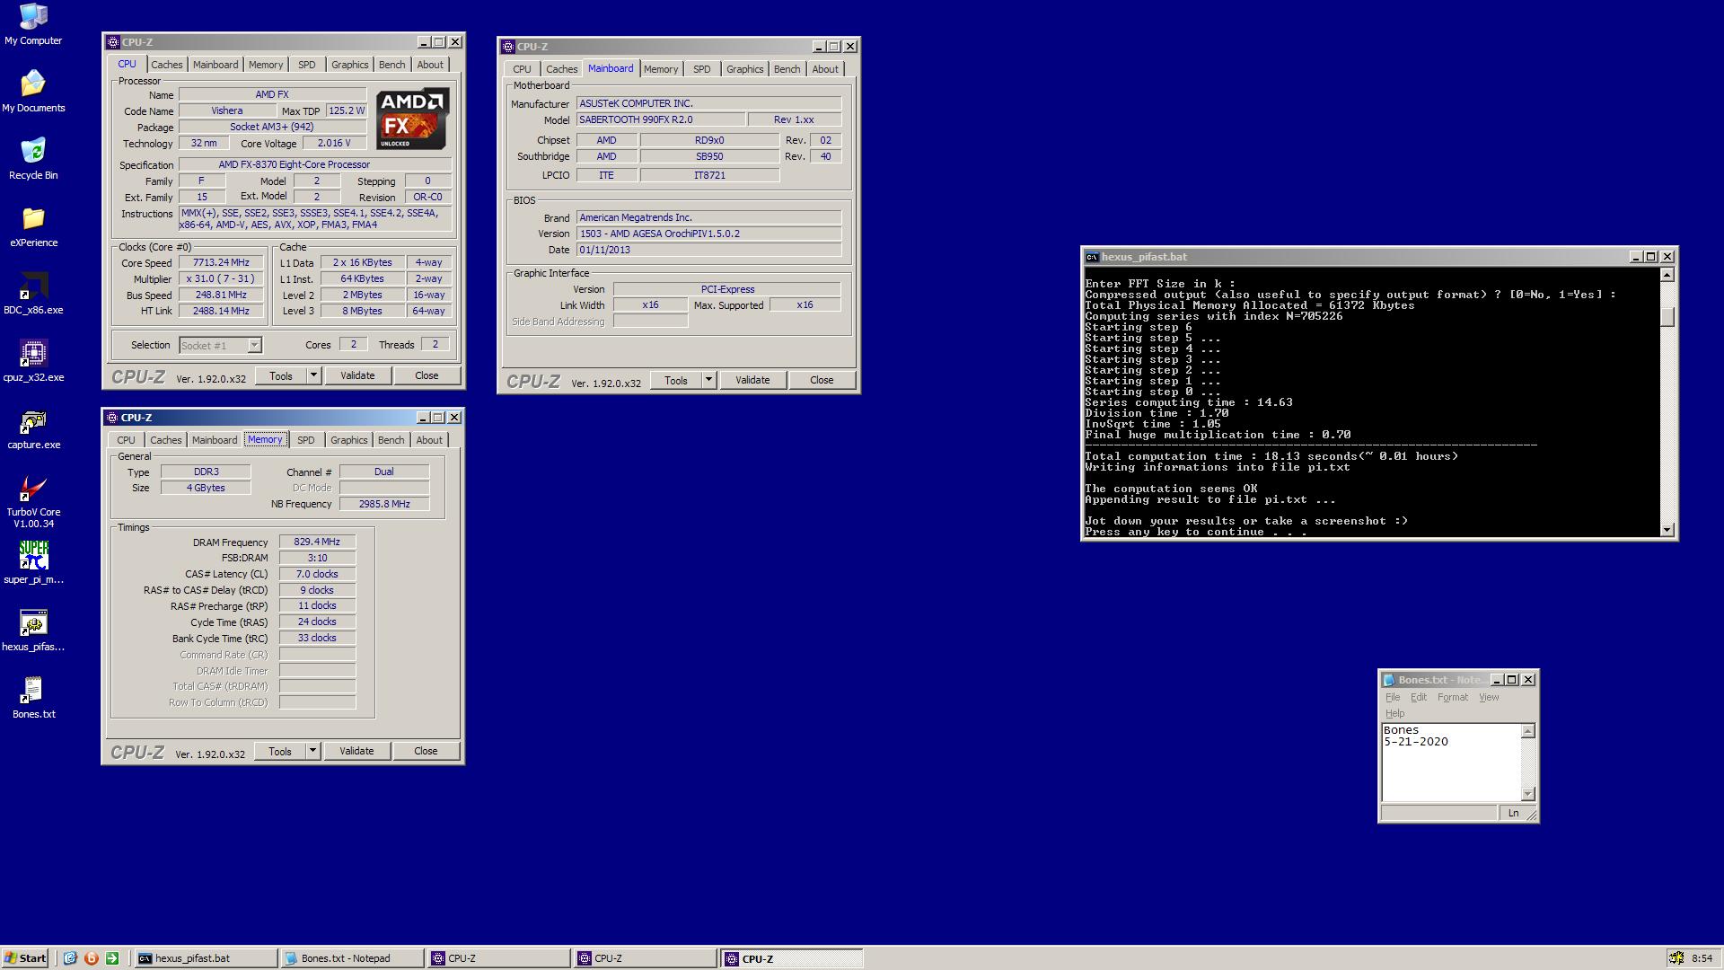
Task: Click the BIOS Date field 01/11/2013
Action: click(708, 251)
